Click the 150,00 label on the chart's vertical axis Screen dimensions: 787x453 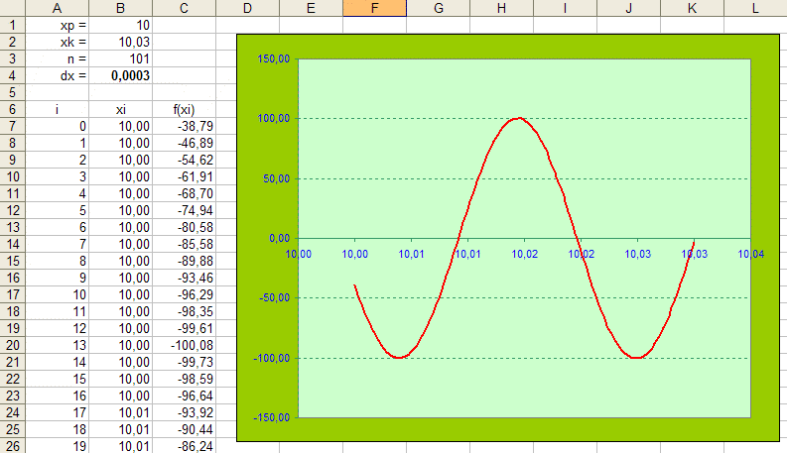[273, 59]
